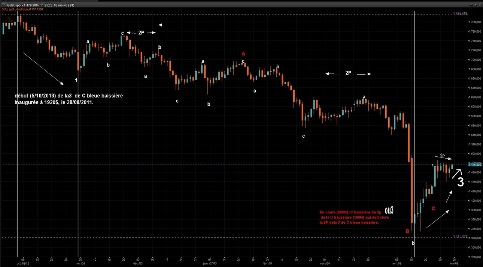The height and width of the screenshot is (267, 483).
Task: Click the red letter B annotation
Action: 407,232
